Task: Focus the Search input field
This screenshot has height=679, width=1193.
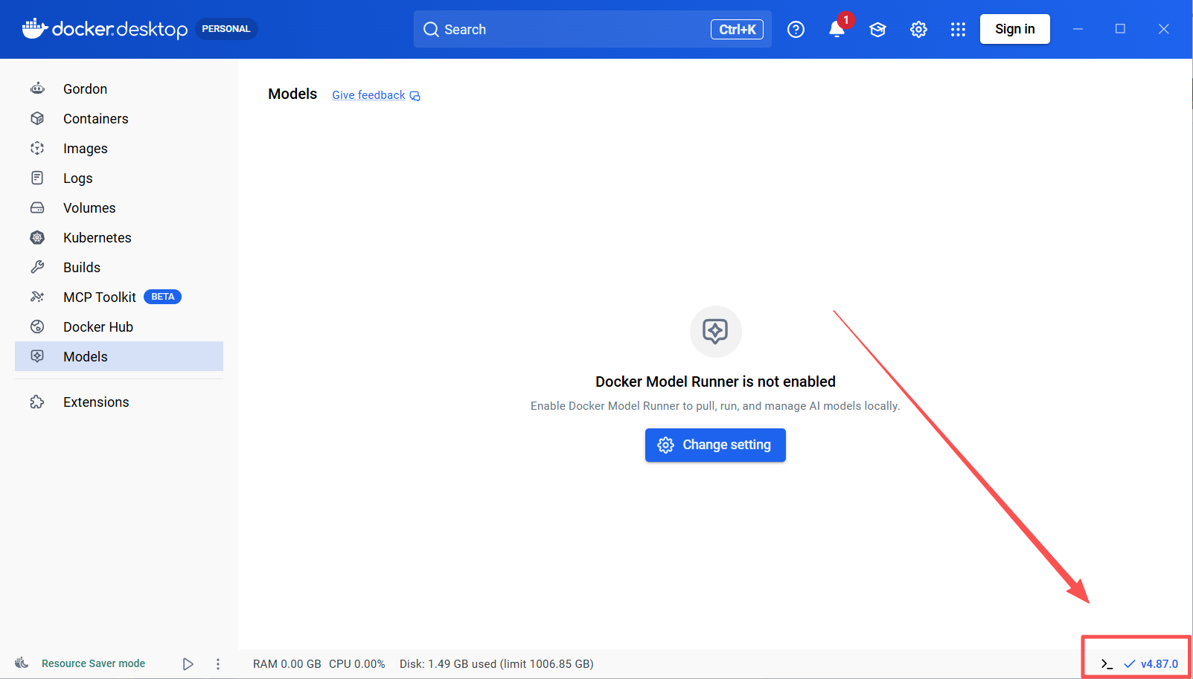Action: 592,29
